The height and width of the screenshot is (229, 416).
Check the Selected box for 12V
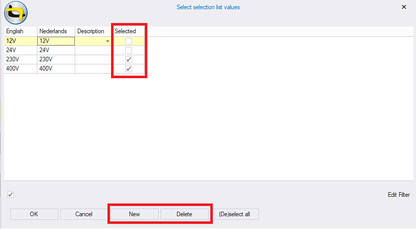tap(128, 41)
